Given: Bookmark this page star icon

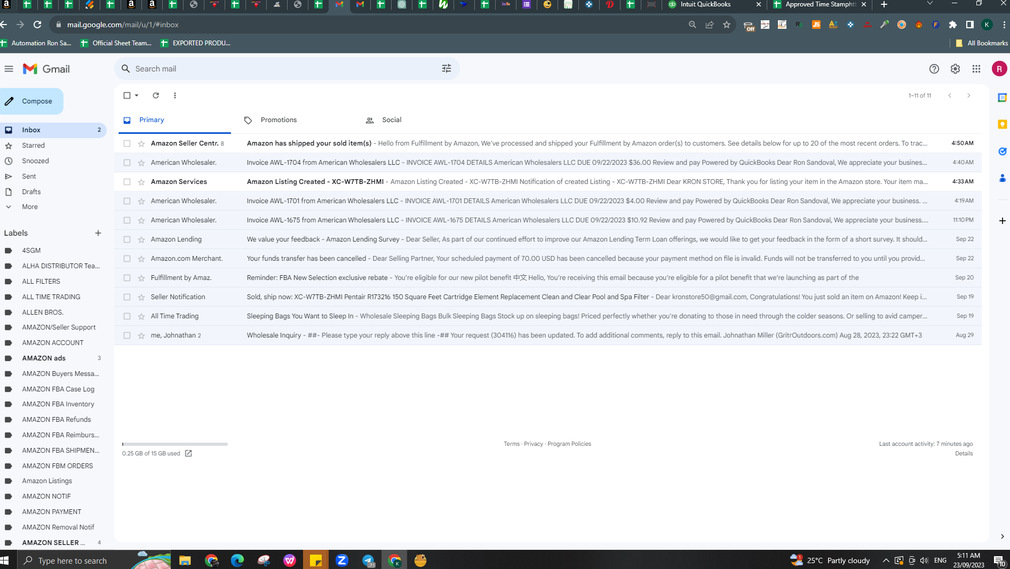Looking at the screenshot, I should tap(726, 25).
